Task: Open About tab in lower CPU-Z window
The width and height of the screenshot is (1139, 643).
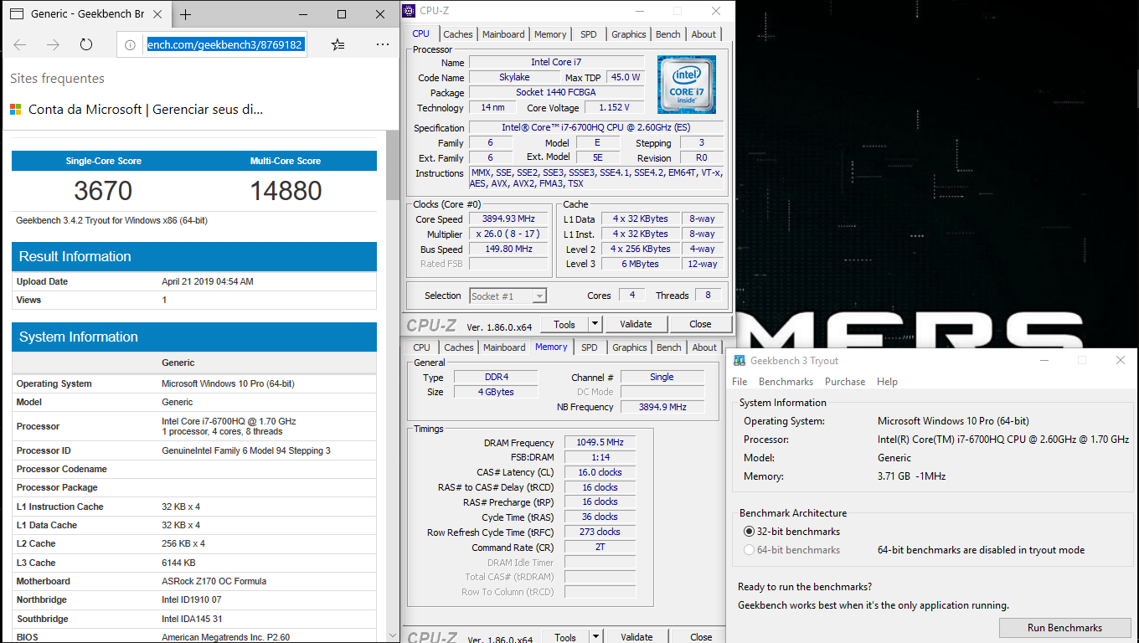Action: [x=704, y=347]
